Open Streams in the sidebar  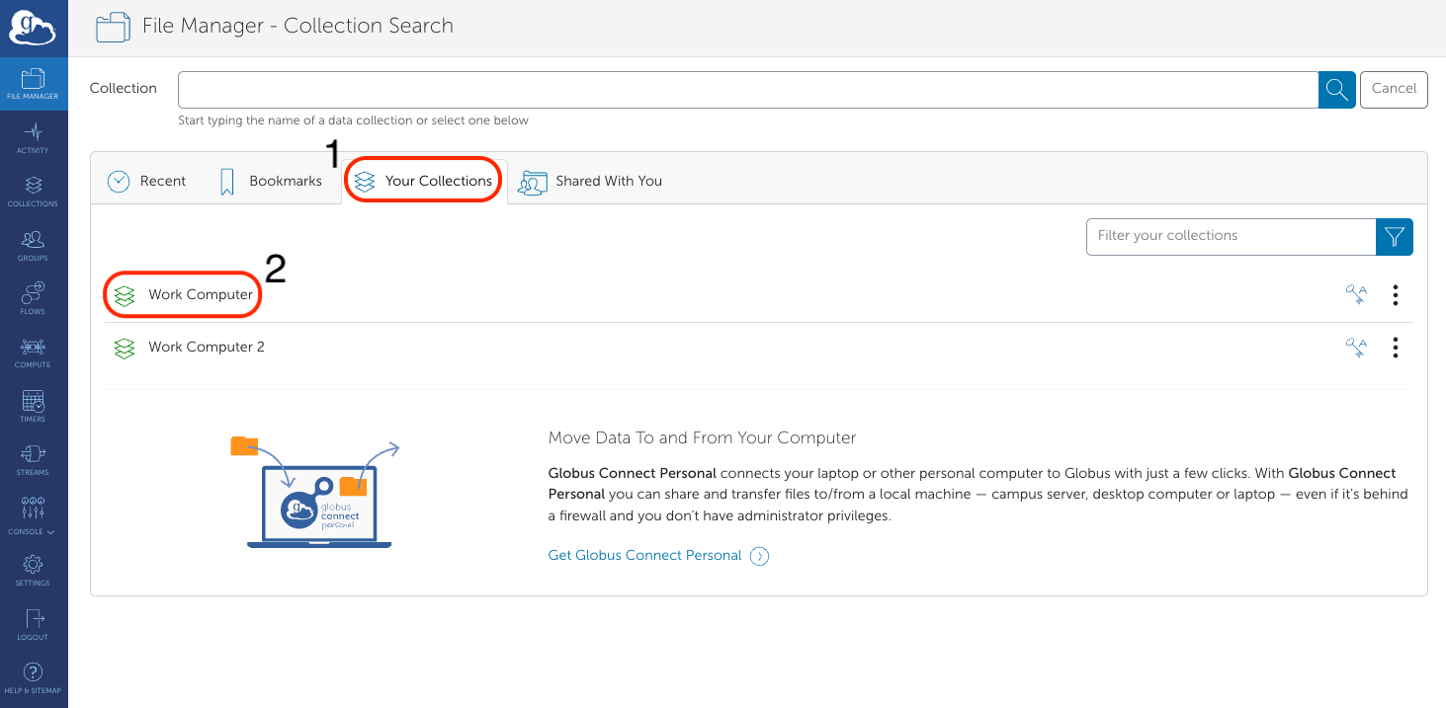(33, 459)
